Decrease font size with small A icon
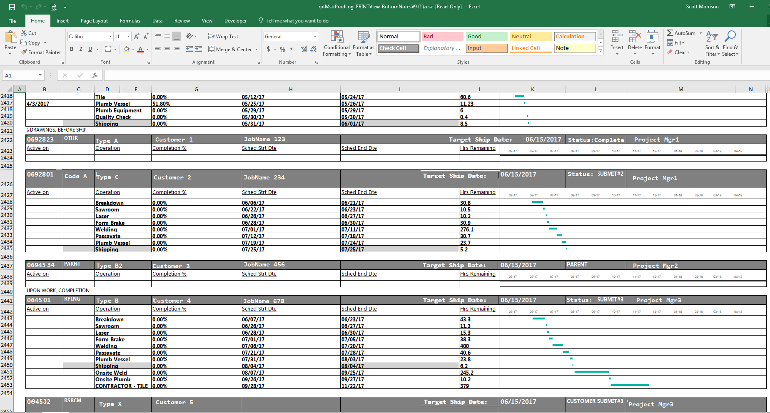The image size is (770, 413). tap(146, 37)
